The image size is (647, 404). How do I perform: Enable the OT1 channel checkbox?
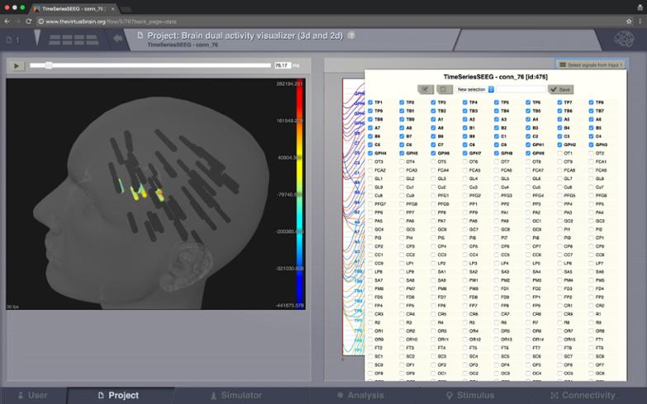560,153
